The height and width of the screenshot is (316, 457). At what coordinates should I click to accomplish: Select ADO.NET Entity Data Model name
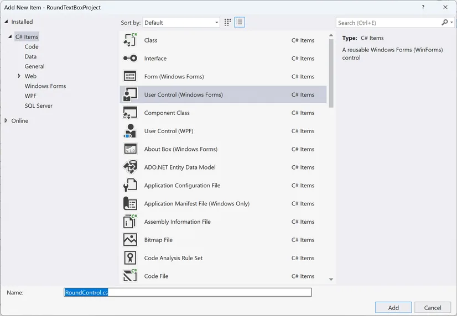click(x=180, y=167)
